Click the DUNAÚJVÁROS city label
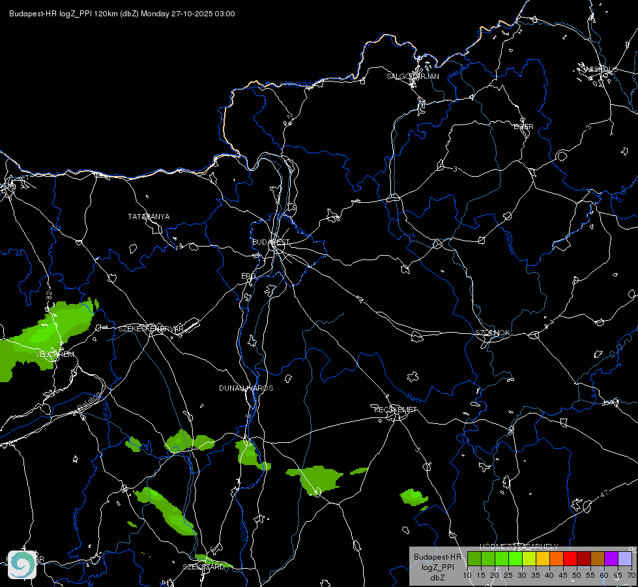638x587 pixels. coord(246,388)
